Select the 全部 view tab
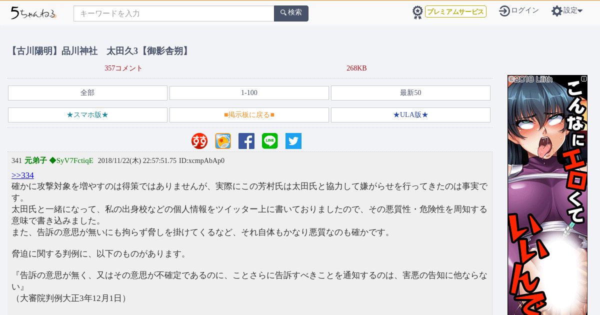This screenshot has height=315, width=600. 87,93
